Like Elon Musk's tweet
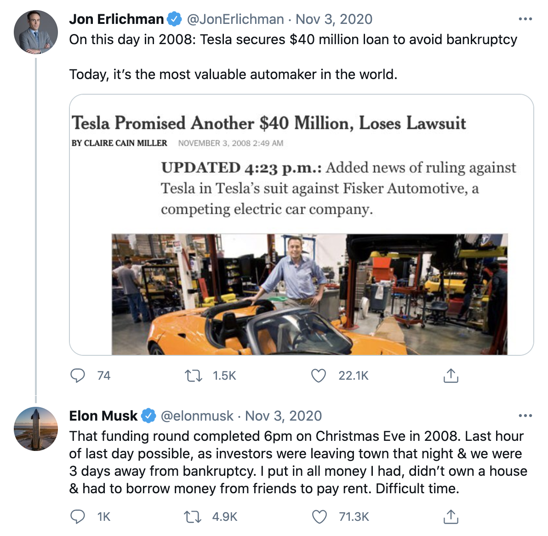The height and width of the screenshot is (536, 548). click(319, 517)
